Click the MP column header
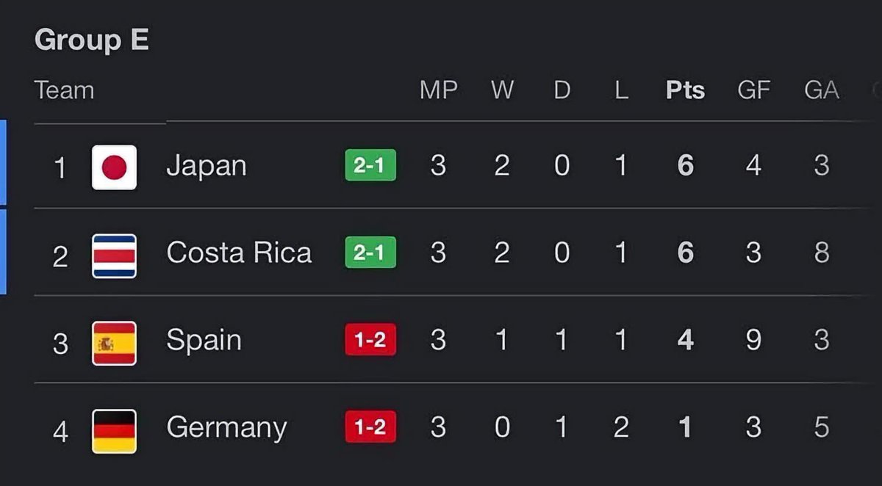882x486 pixels. (438, 90)
